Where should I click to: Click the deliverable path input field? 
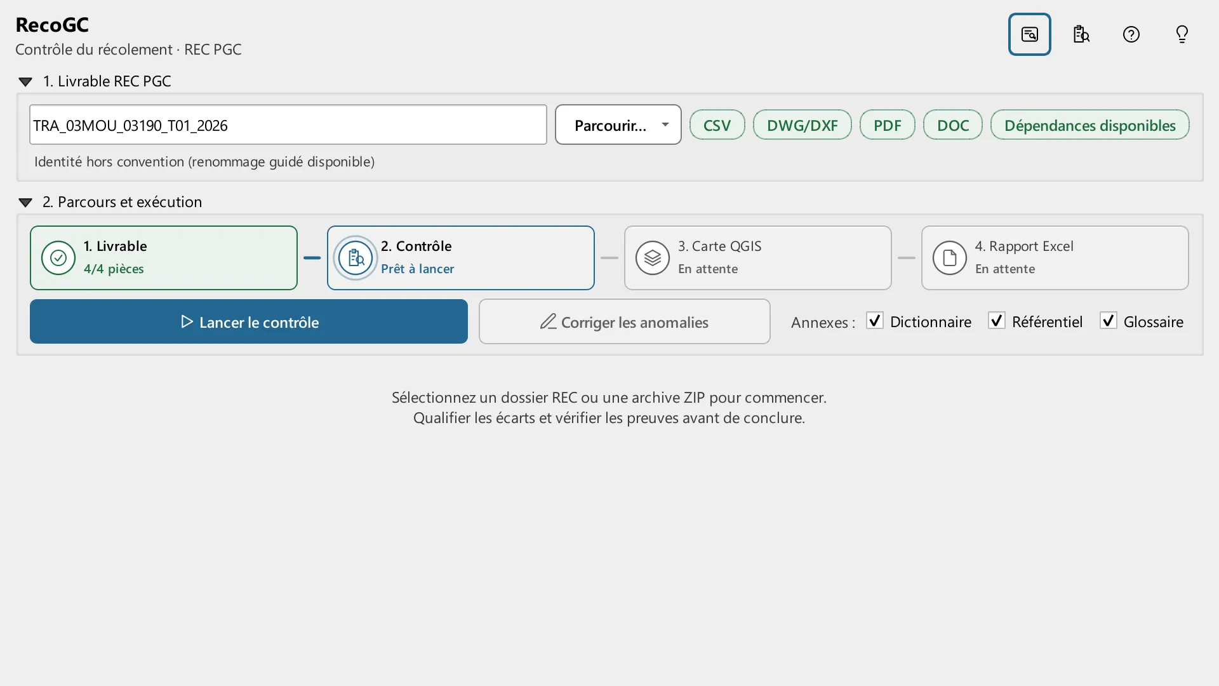(288, 124)
